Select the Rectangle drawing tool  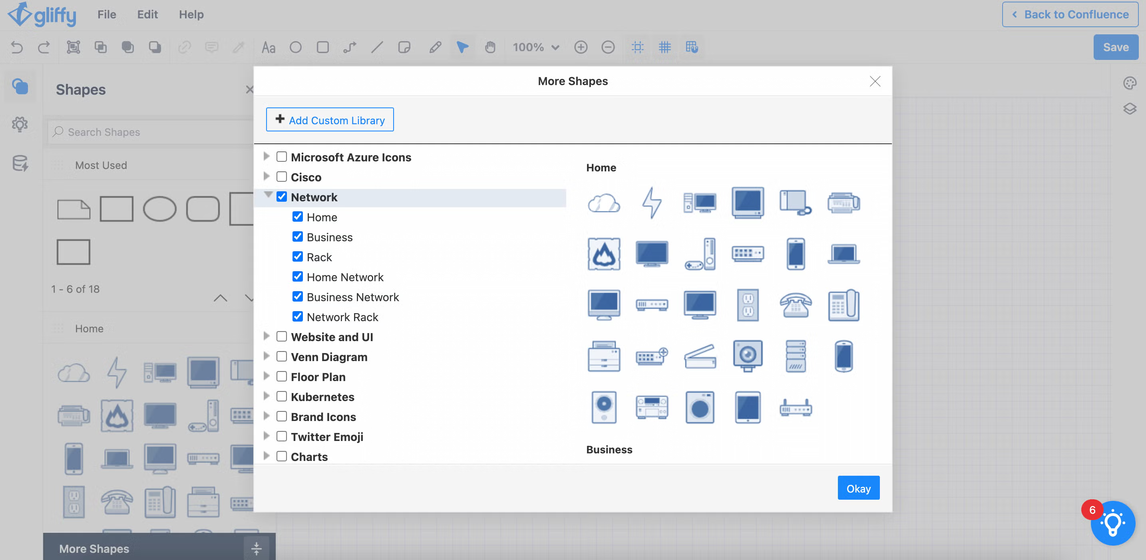322,47
